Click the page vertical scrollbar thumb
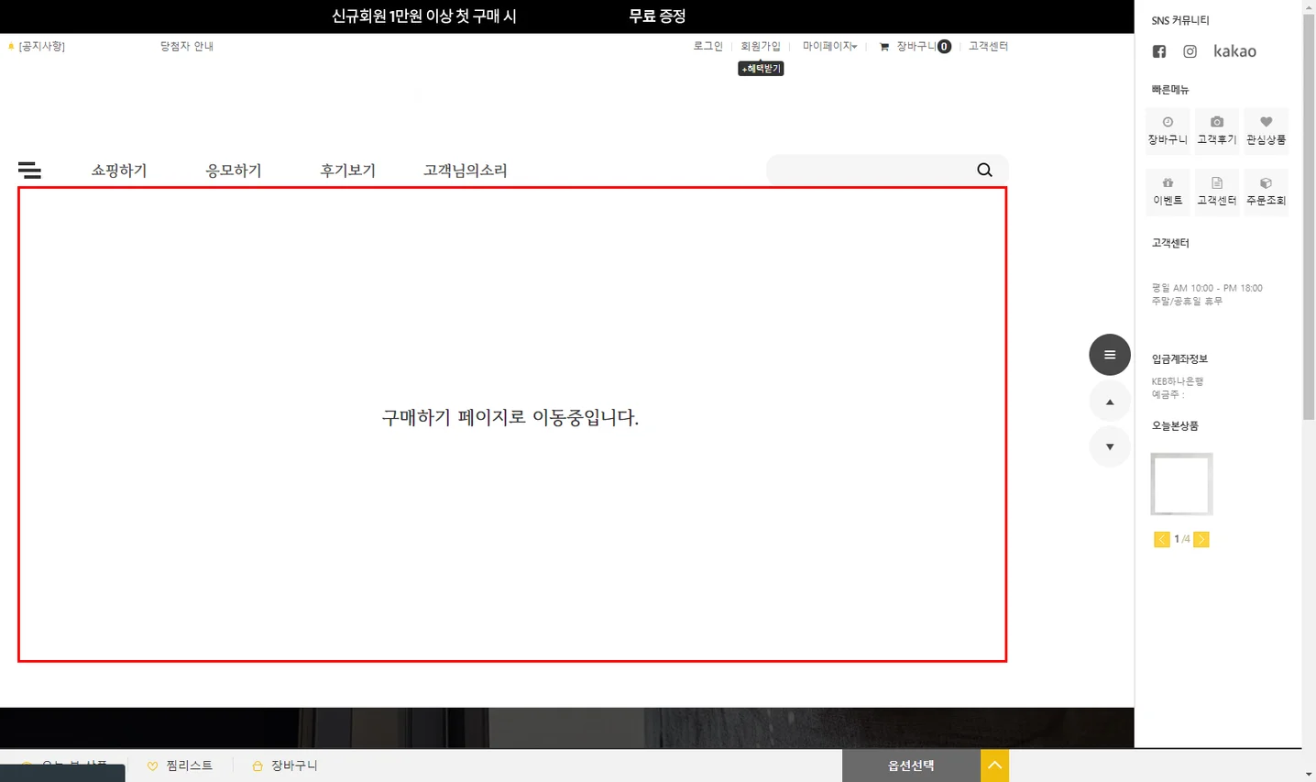This screenshot has height=782, width=1316. [1309, 215]
